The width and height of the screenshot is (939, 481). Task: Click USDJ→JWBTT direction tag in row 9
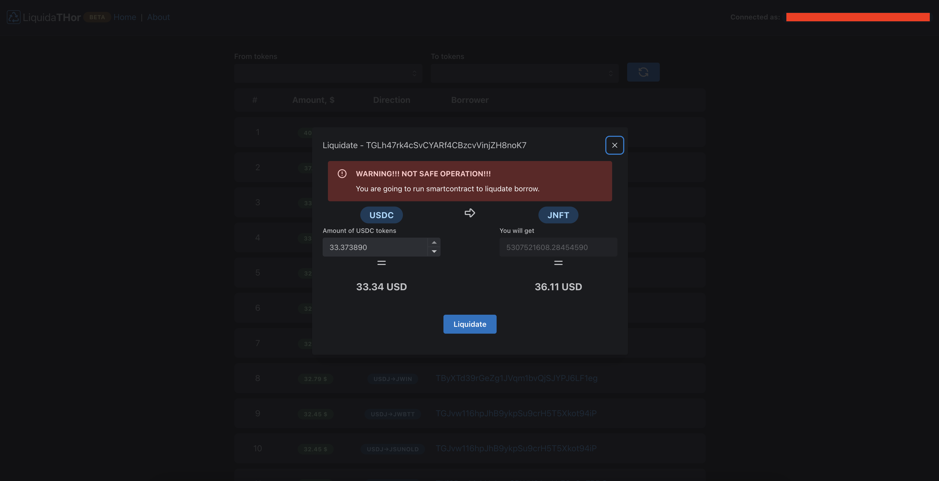tap(392, 414)
